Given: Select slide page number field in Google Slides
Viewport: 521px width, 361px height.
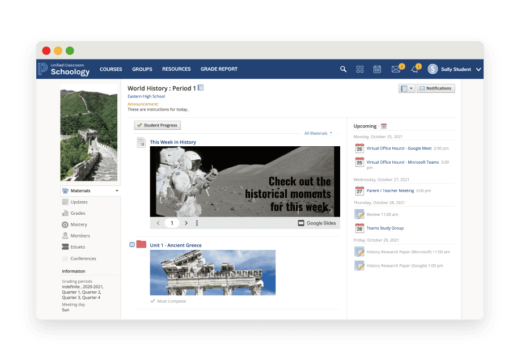Looking at the screenshot, I should pos(172,223).
